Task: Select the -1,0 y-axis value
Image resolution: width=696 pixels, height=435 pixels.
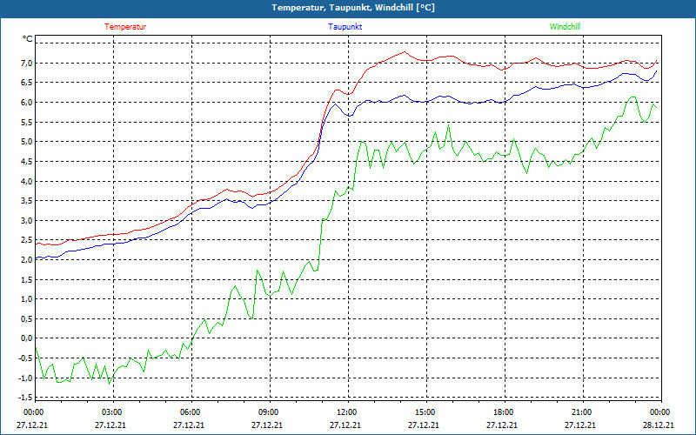Action: click(25, 378)
